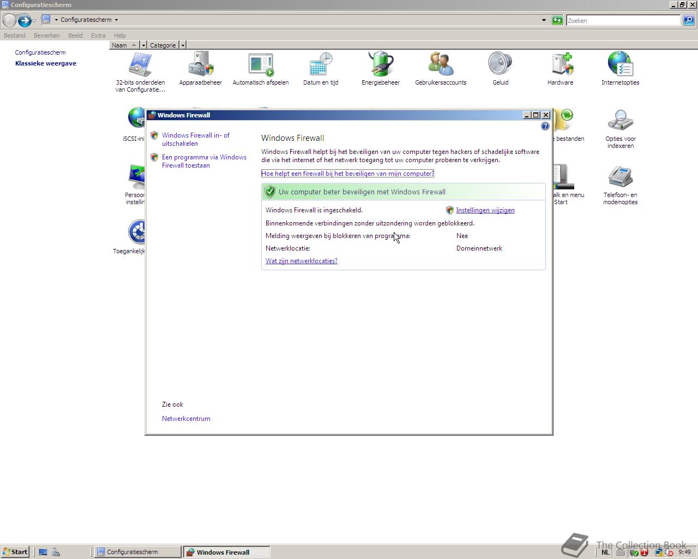This screenshot has width=698, height=559.
Task: Select Klassieke weergave in left pane
Action: (x=46, y=63)
